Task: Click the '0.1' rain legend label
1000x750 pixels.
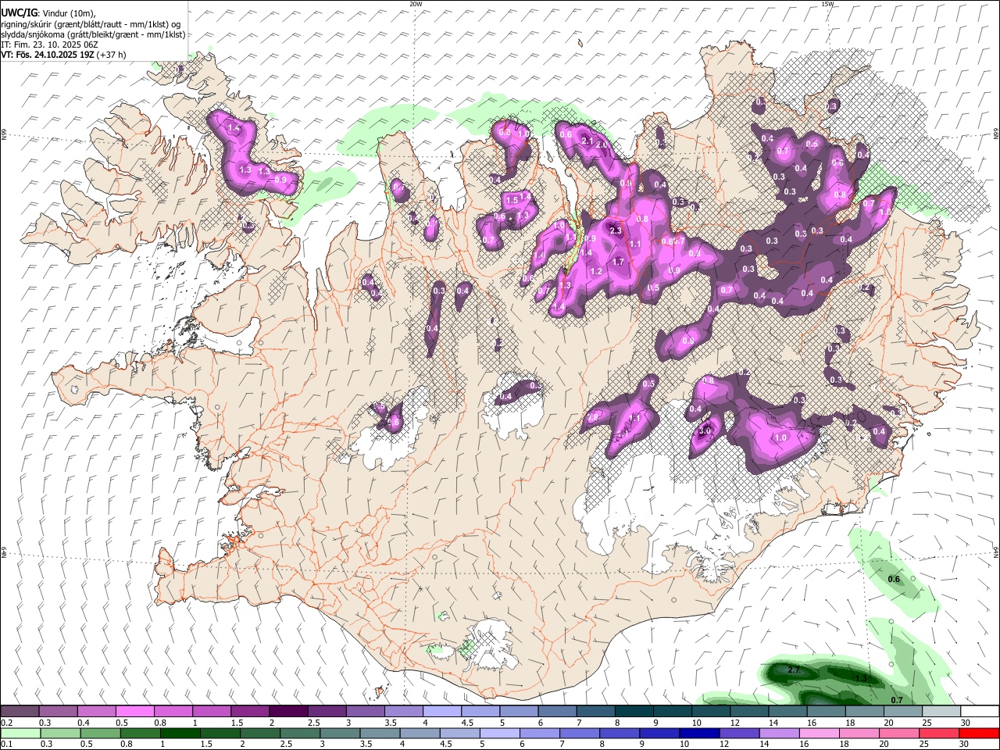Action: (x=6, y=744)
